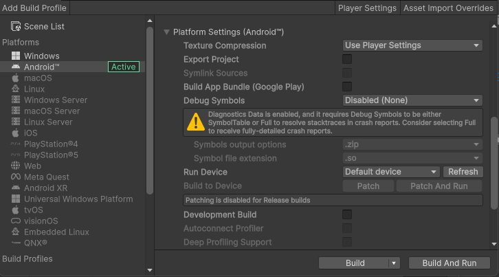Image resolution: width=499 pixels, height=277 pixels.
Task: Click the platform settings vertical scrollbar
Action: point(494,162)
